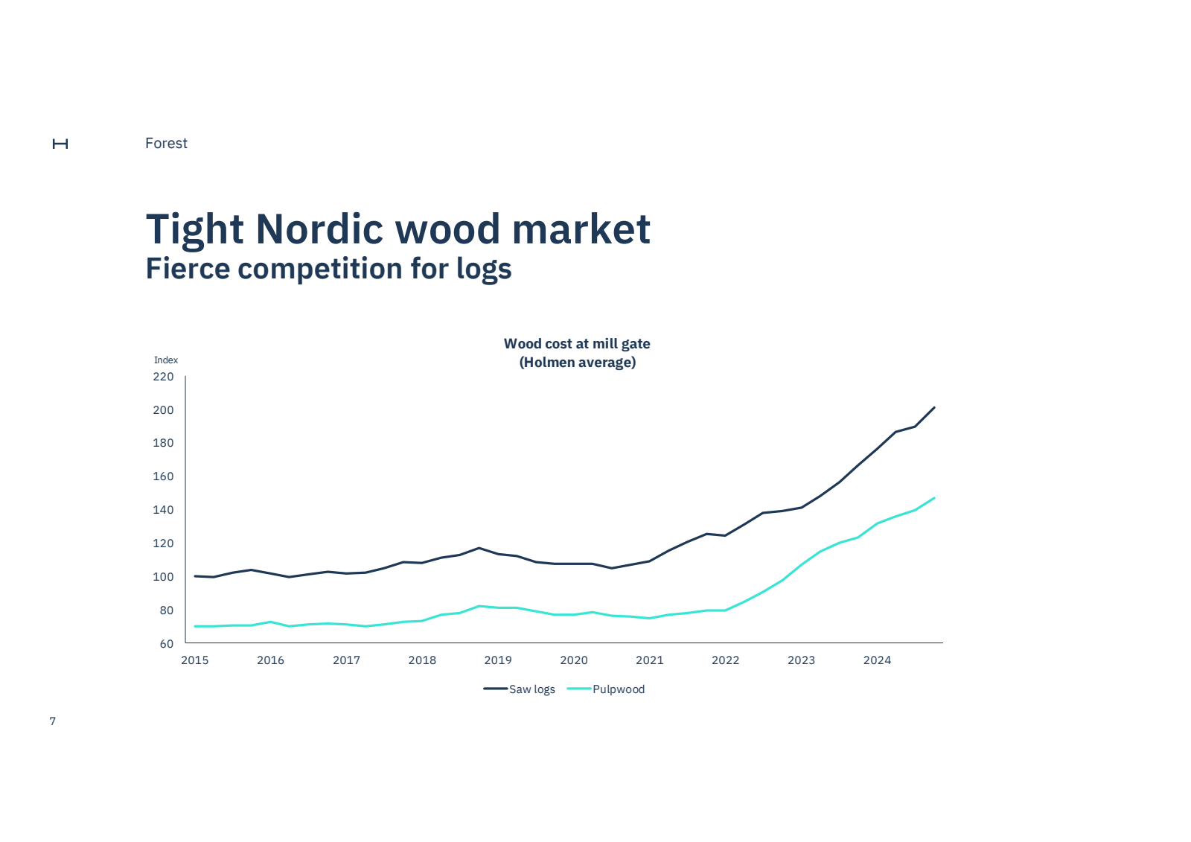This screenshot has width=1191, height=842.
Task: Click the 2020 x-axis label
Action: 574,660
